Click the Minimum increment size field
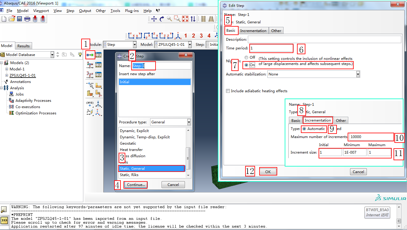 [x=355, y=152]
